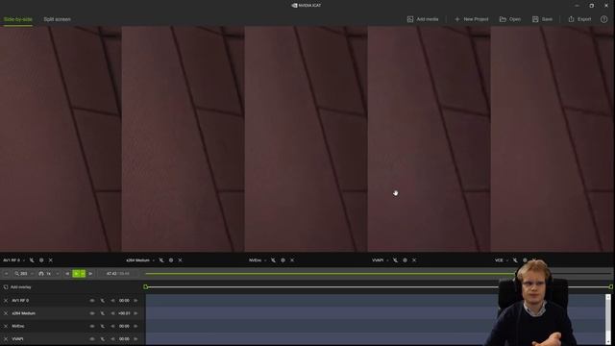Image resolution: width=615 pixels, height=346 pixels.
Task: Switch to Split screen tab
Action: pos(57,19)
